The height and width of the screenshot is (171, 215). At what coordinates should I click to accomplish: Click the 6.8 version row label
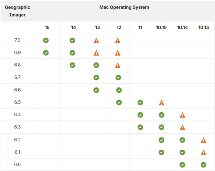(17, 65)
